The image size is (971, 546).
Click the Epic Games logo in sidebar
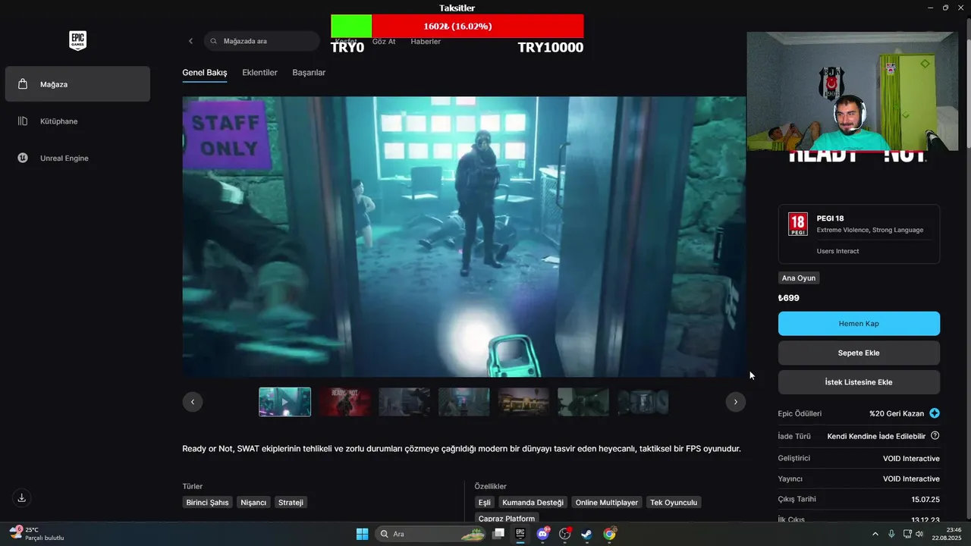tap(77, 41)
